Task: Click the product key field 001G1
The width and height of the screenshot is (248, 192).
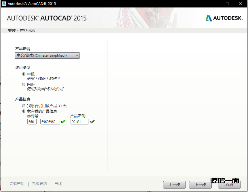Action: tap(79, 122)
